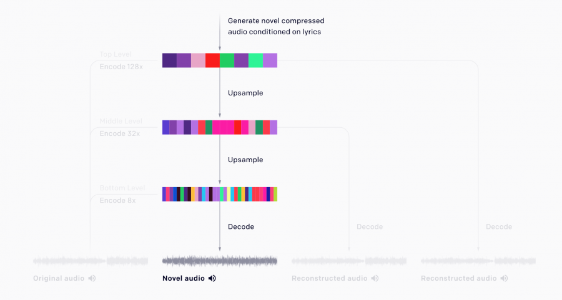This screenshot has height=300, width=562.
Task: Click the red block in the top-level row
Action: (212, 60)
